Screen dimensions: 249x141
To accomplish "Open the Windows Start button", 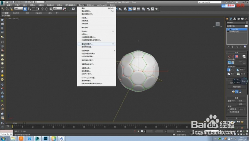I will [3, 139].
